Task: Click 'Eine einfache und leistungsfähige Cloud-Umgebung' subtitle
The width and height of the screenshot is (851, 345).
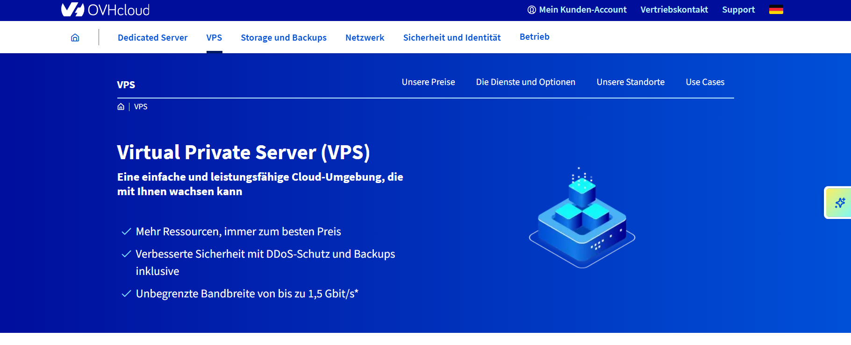Action: click(x=260, y=184)
